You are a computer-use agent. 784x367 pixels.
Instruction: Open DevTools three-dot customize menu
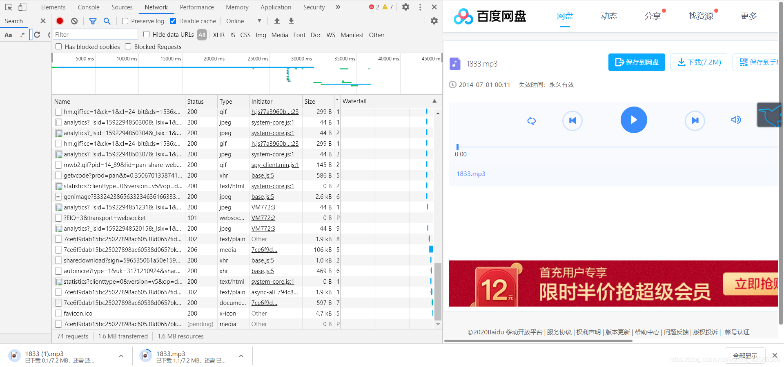[420, 7]
